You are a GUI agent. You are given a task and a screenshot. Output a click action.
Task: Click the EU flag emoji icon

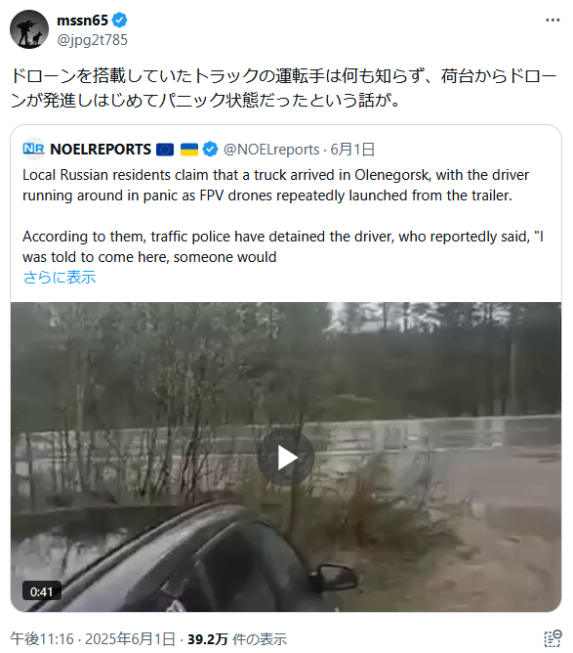tap(165, 150)
